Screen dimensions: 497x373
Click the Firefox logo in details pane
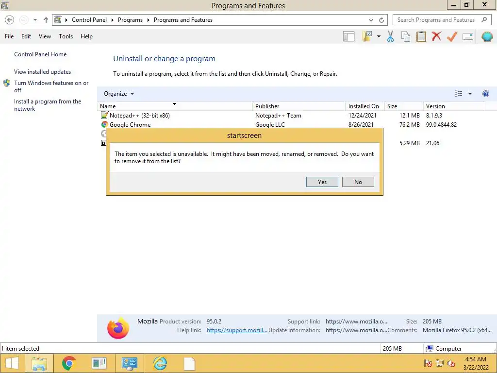[x=118, y=328]
